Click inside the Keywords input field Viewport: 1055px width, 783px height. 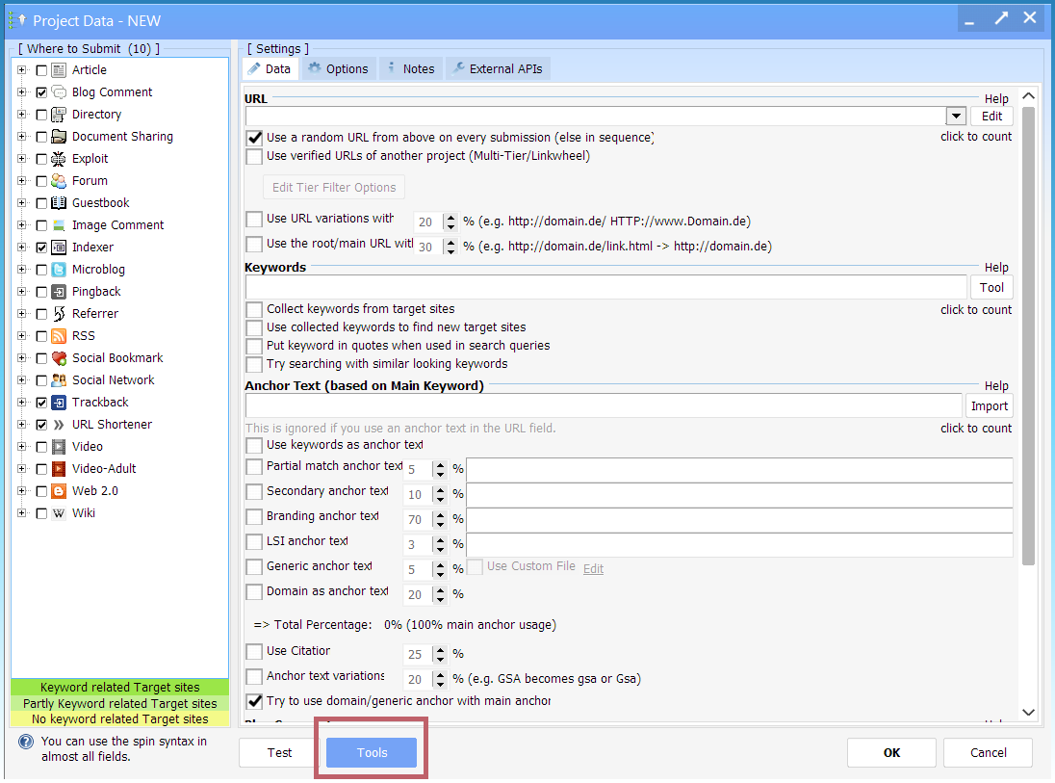pyautogui.click(x=605, y=287)
